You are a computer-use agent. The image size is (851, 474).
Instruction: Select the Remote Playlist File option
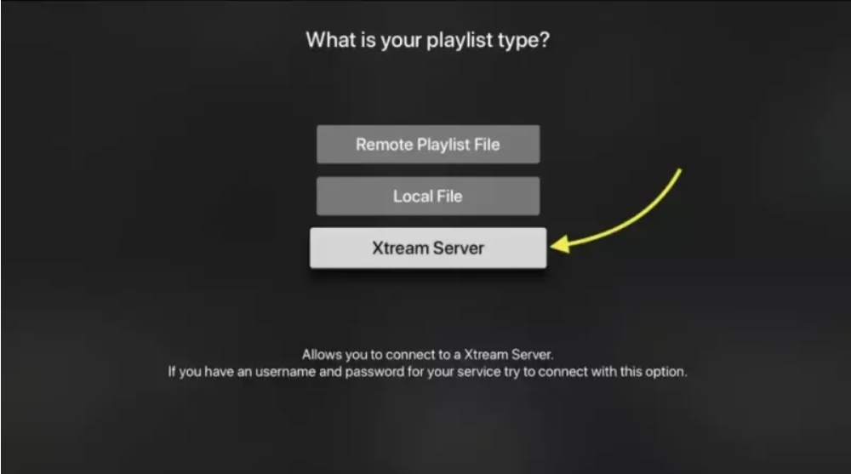(428, 145)
